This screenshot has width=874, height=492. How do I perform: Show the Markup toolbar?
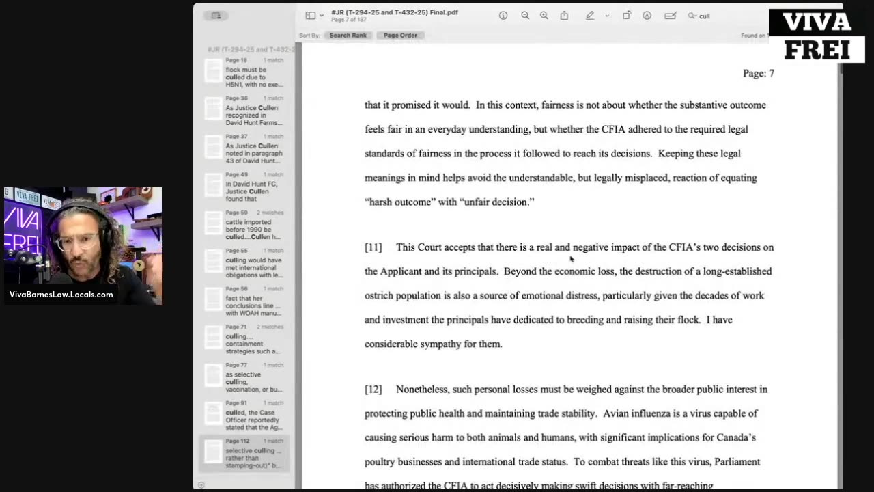coord(647,16)
